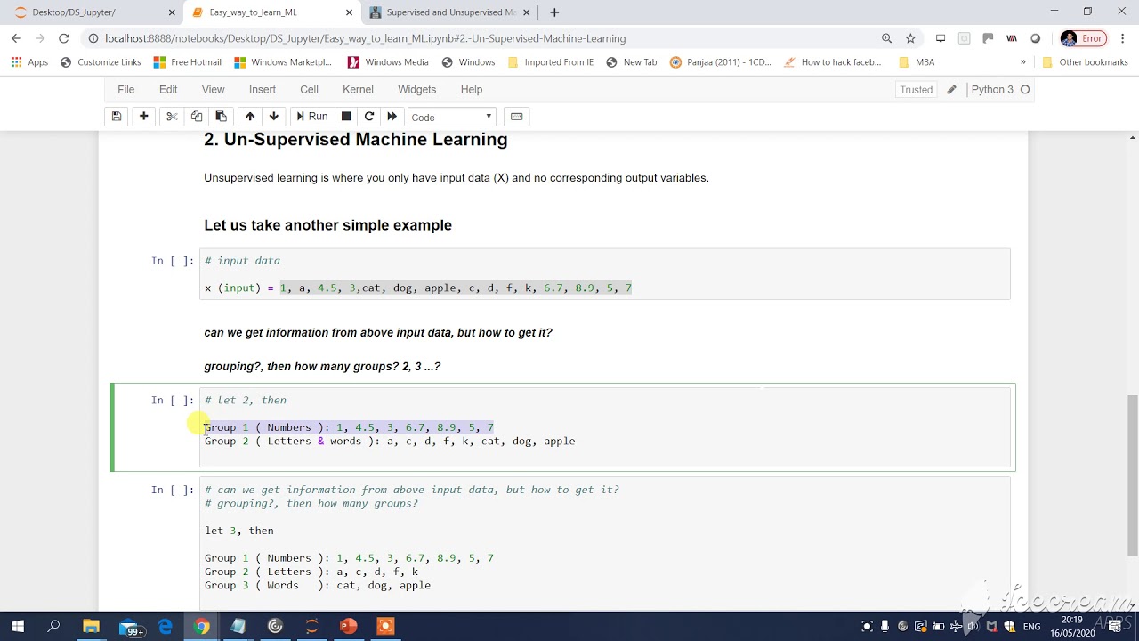Viewport: 1139px width, 641px height.
Task: Click the Run button
Action: tap(311, 117)
